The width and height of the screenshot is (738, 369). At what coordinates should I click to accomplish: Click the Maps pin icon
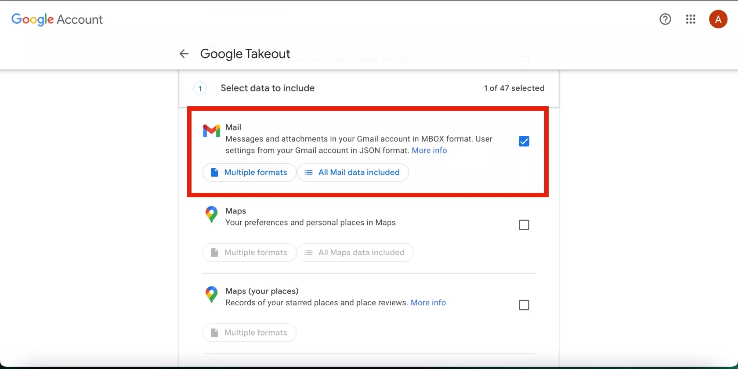211,214
